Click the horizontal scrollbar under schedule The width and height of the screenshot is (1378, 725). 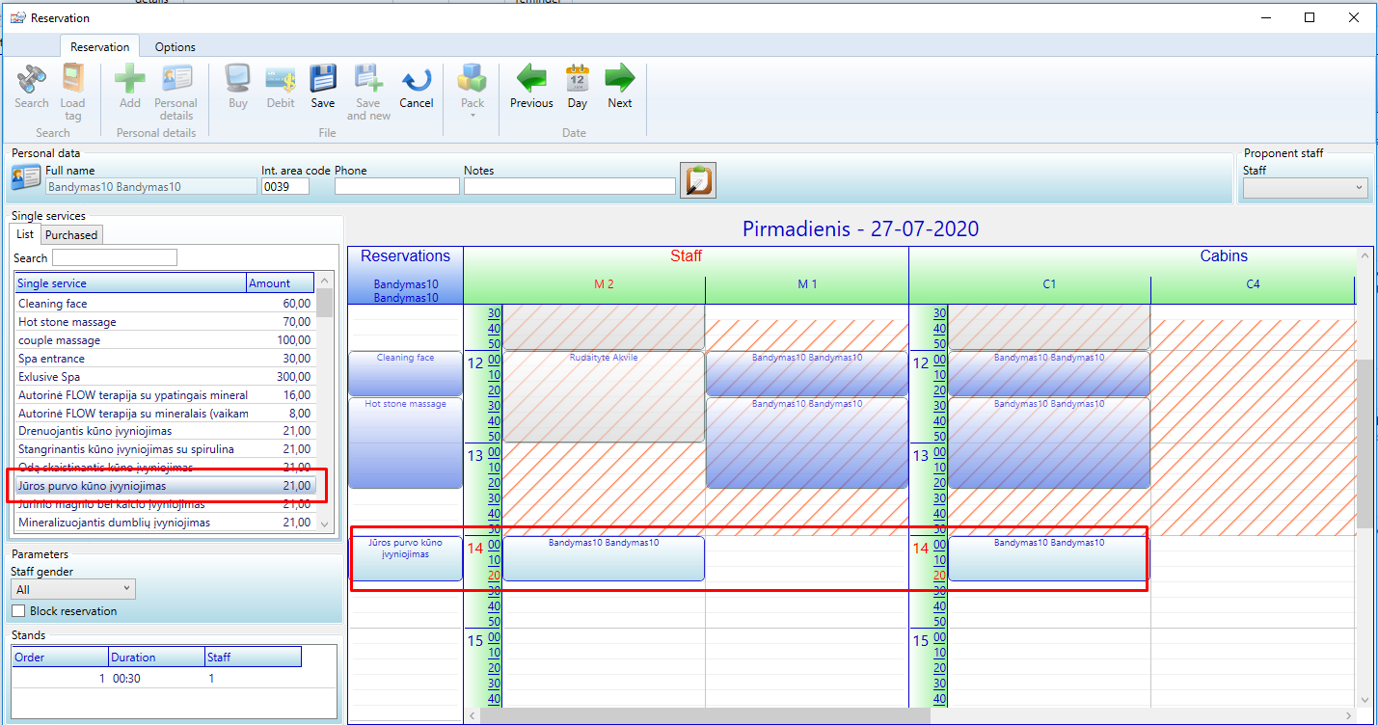pos(704,715)
